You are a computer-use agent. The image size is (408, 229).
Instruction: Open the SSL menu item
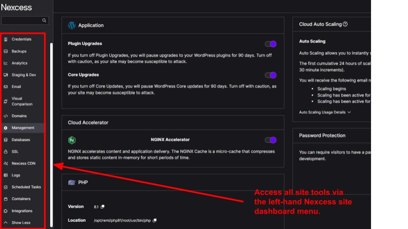(x=15, y=152)
